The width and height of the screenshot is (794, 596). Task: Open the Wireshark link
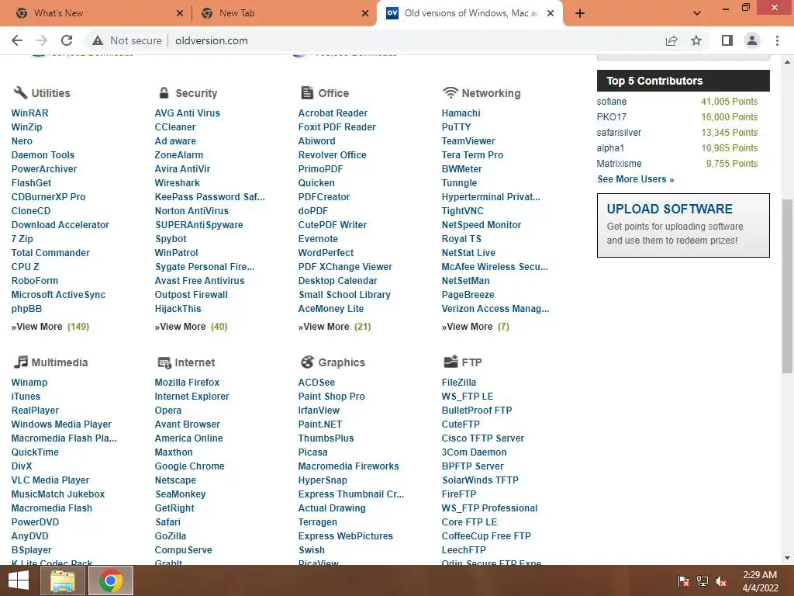178,183
